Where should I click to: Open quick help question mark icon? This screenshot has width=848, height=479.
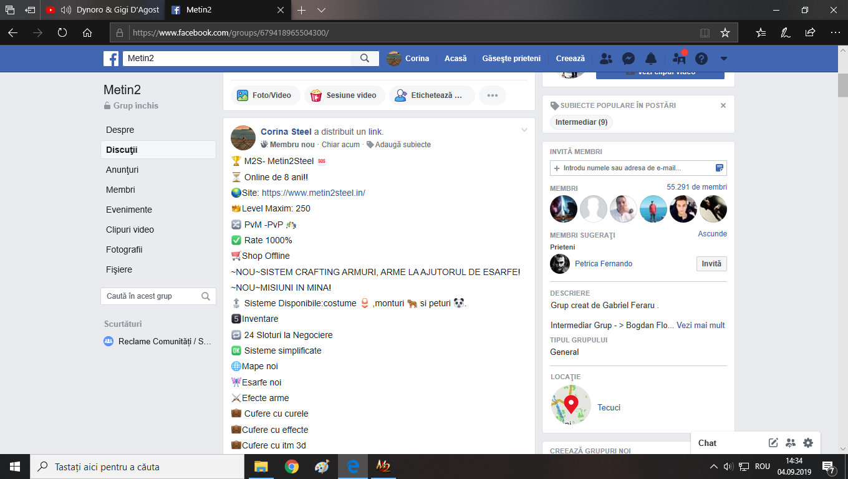pos(701,59)
